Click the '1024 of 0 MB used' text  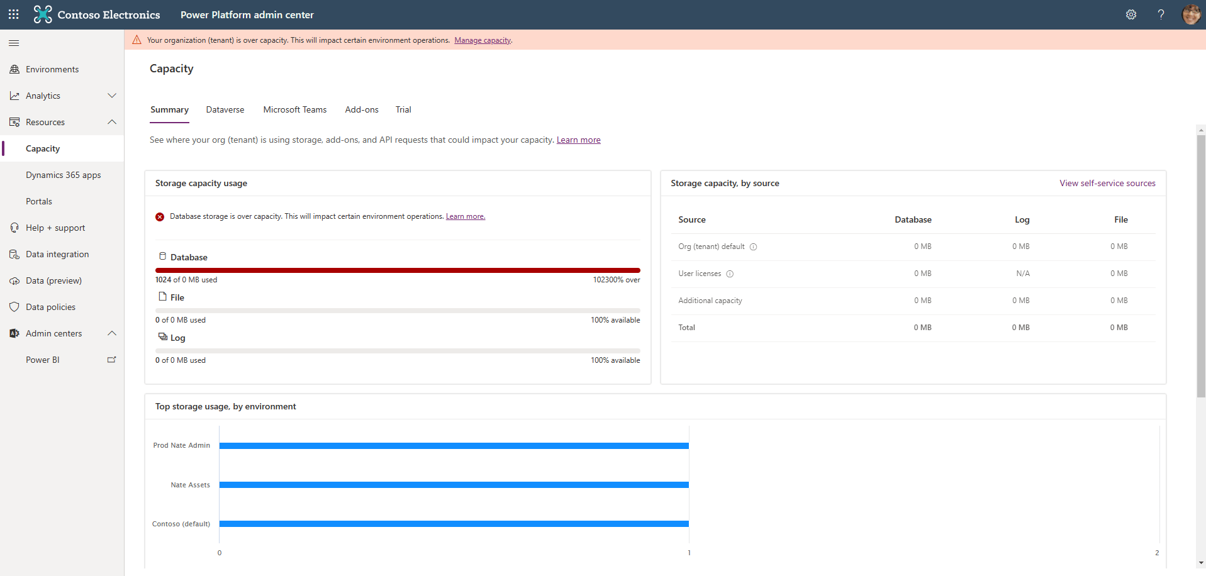point(186,280)
